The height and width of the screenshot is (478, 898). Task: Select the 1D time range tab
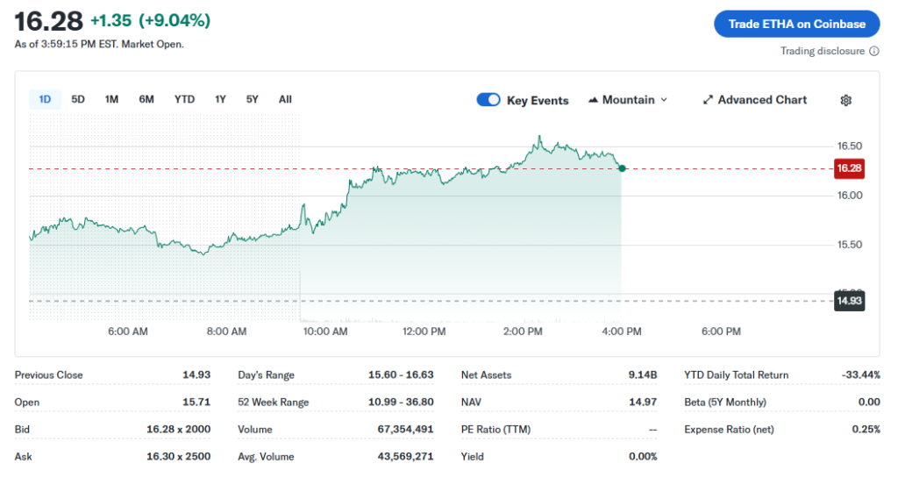45,99
